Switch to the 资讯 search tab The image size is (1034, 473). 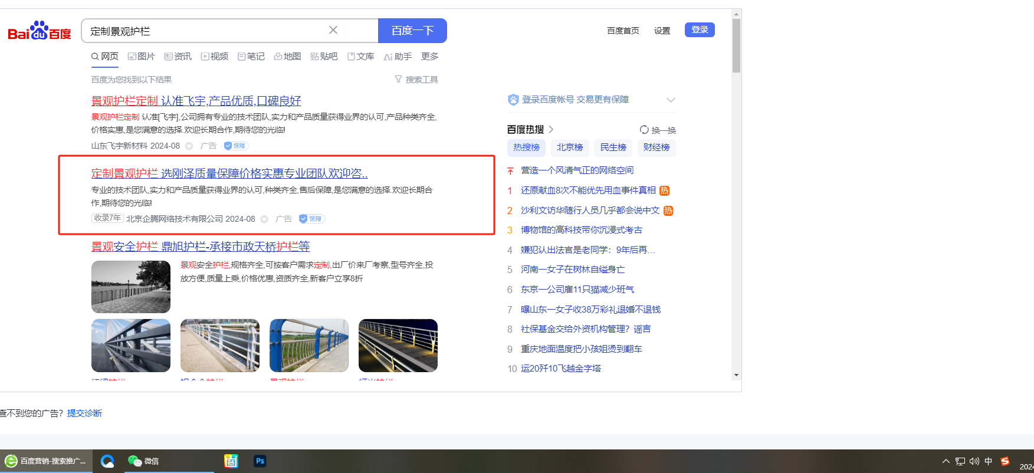pyautogui.click(x=178, y=56)
